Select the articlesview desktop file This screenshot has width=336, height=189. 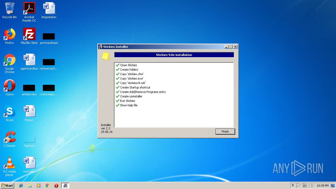pos(29,90)
